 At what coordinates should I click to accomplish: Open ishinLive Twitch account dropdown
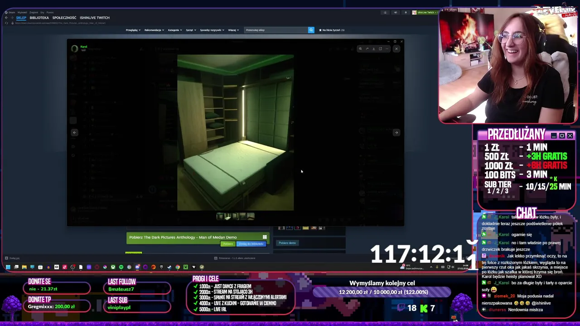(425, 12)
